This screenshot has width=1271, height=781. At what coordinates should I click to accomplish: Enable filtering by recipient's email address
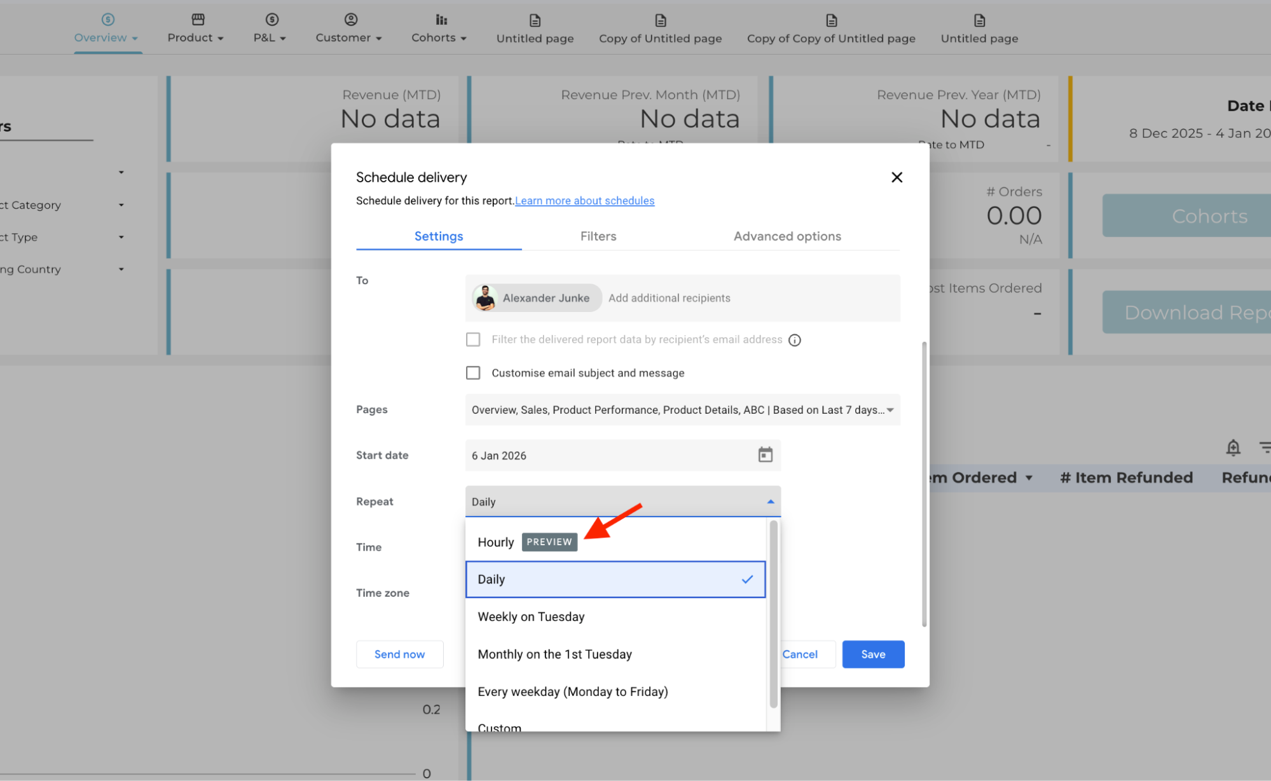click(x=473, y=339)
